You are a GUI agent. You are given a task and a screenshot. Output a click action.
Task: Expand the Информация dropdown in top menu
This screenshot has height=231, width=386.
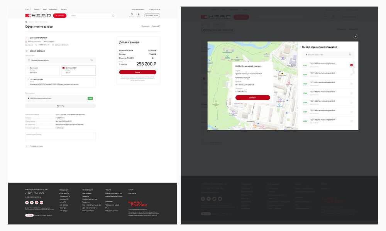[x=53, y=9]
